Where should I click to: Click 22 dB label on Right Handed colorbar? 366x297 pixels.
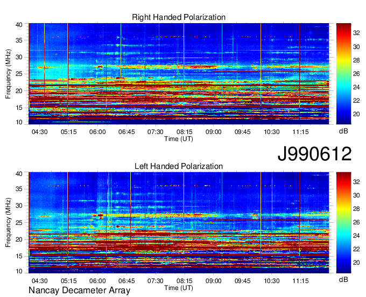(356, 101)
